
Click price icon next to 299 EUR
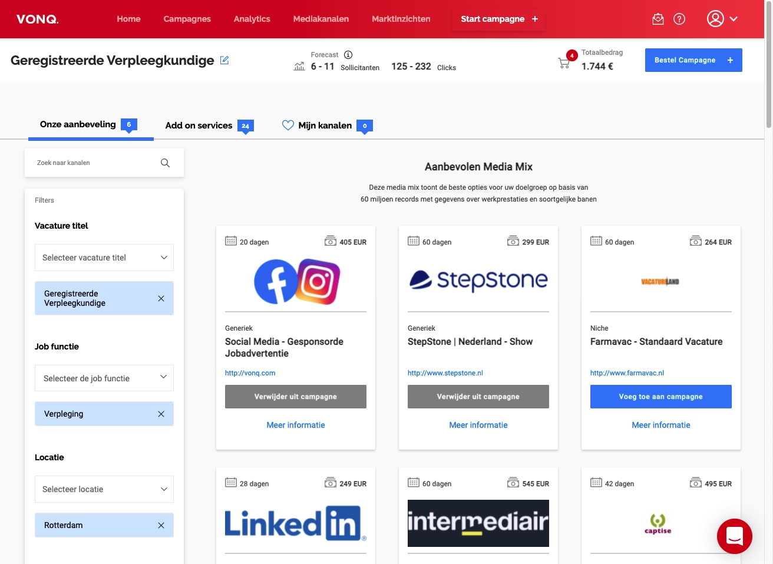[x=513, y=241]
